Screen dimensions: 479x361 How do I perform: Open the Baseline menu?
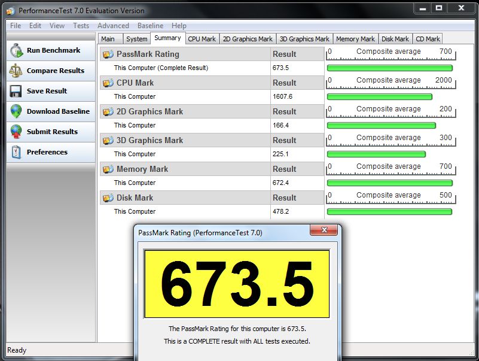[150, 26]
